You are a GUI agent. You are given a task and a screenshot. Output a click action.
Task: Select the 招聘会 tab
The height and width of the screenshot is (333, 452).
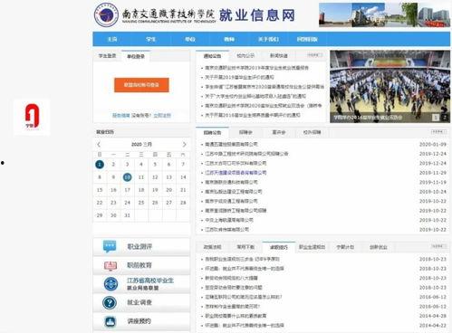pos(245,132)
